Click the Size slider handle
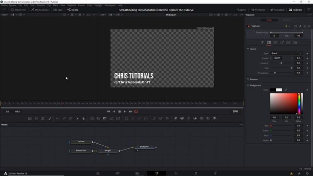 [291, 68]
